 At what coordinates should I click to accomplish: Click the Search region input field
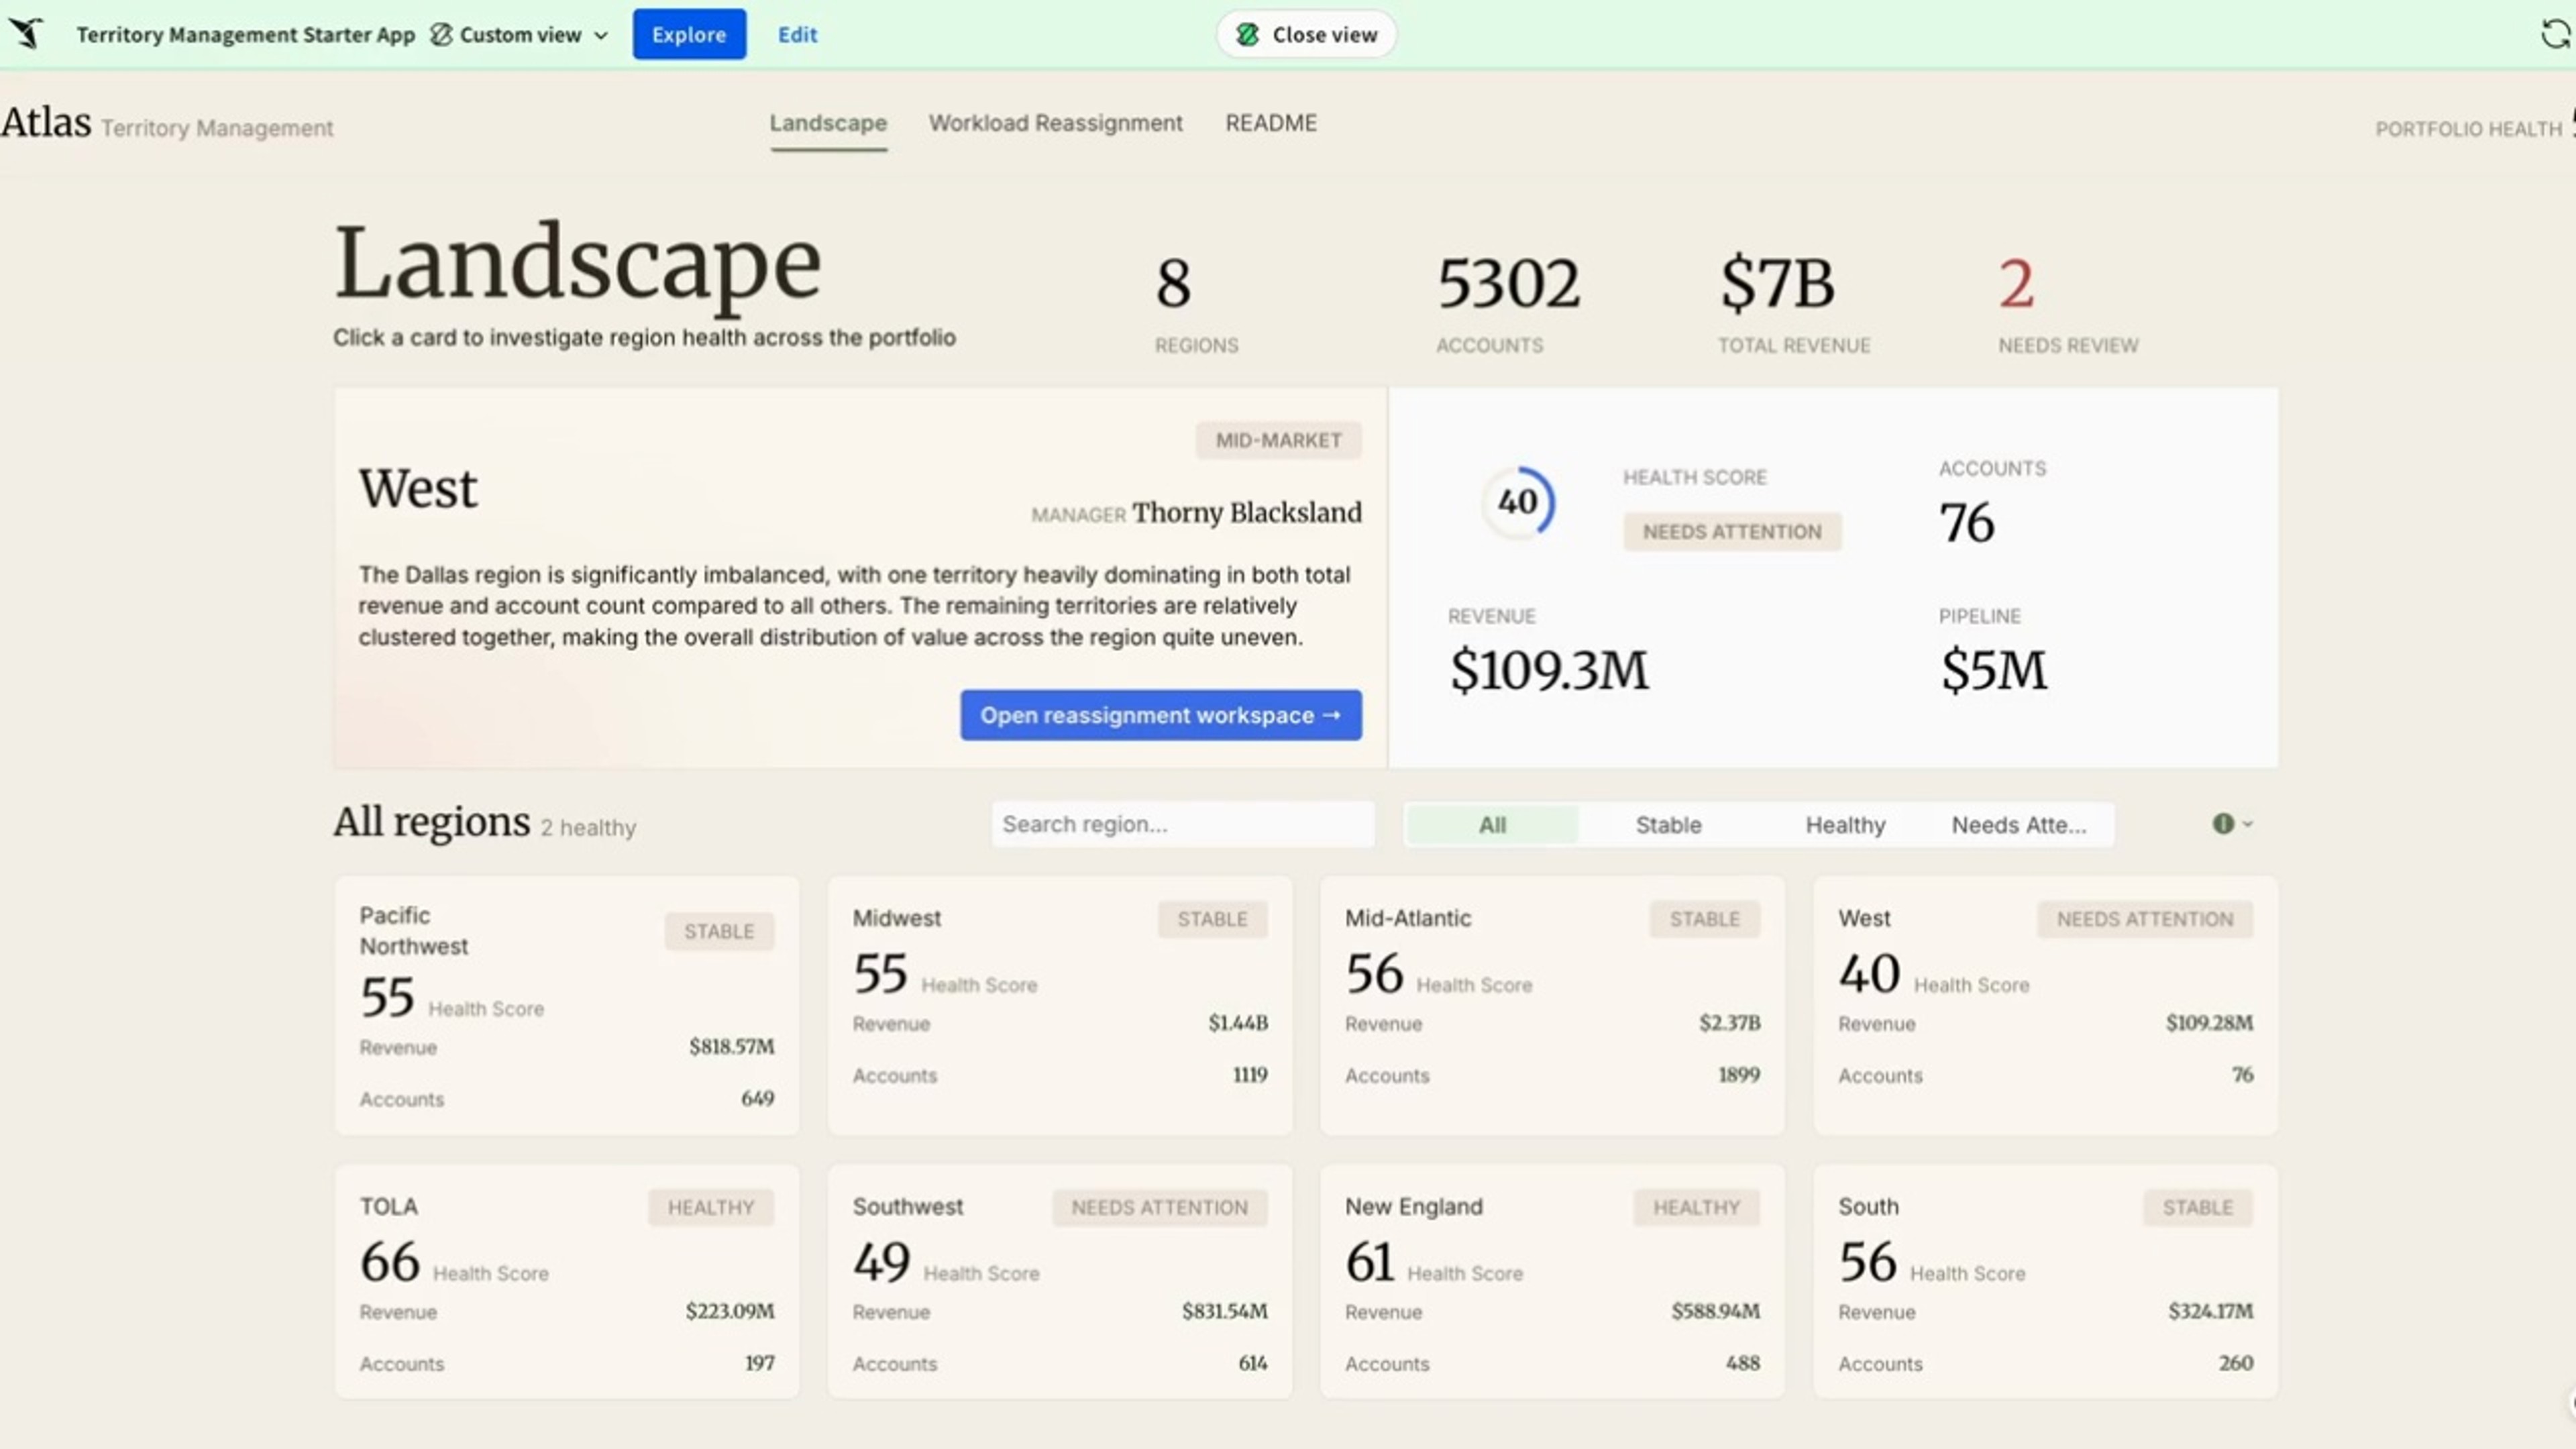pos(1183,824)
